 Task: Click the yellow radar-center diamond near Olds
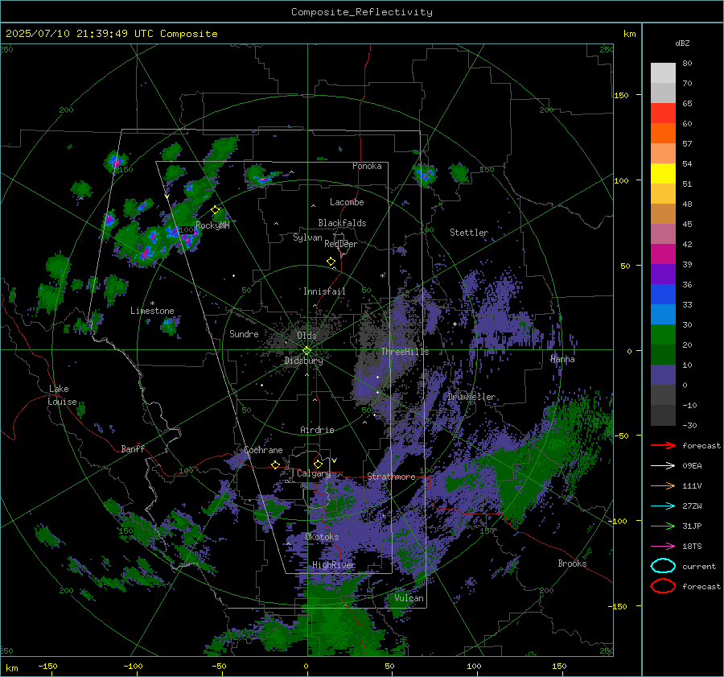[306, 351]
